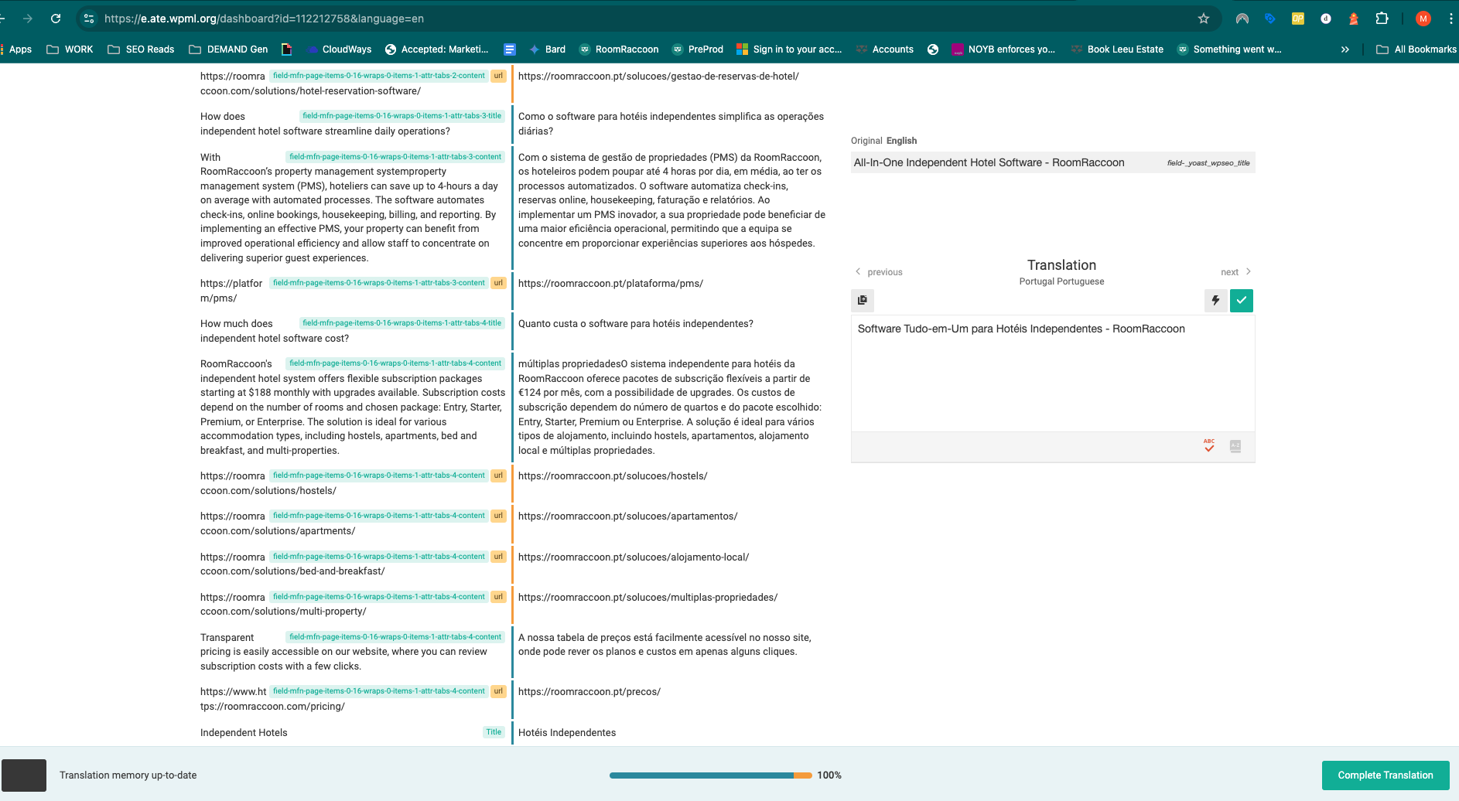This screenshot has height=801, width=1459.
Task: Copy original text into translation field icon
Action: [863, 300]
